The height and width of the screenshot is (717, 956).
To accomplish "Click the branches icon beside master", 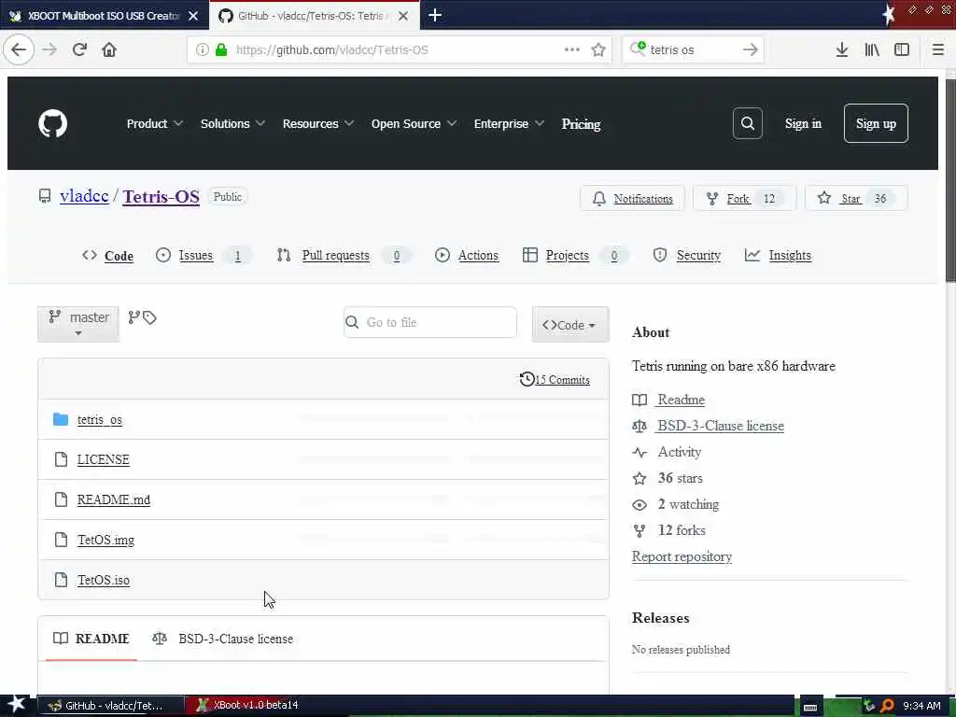I will [x=134, y=317].
